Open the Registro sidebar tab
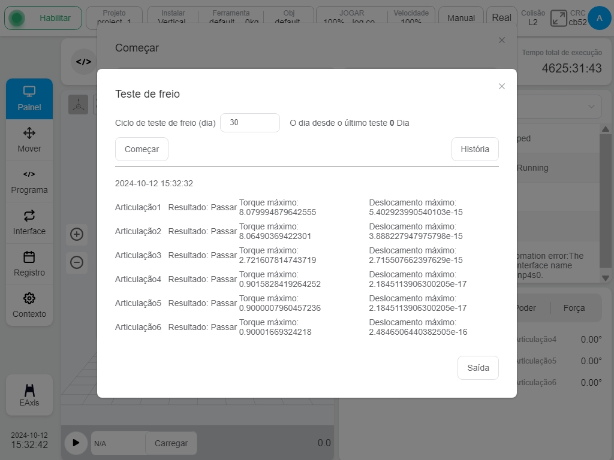 [29, 264]
